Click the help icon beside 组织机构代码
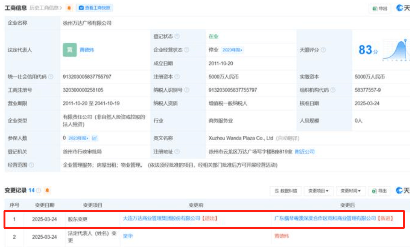410x247 pixels. pos(333,90)
